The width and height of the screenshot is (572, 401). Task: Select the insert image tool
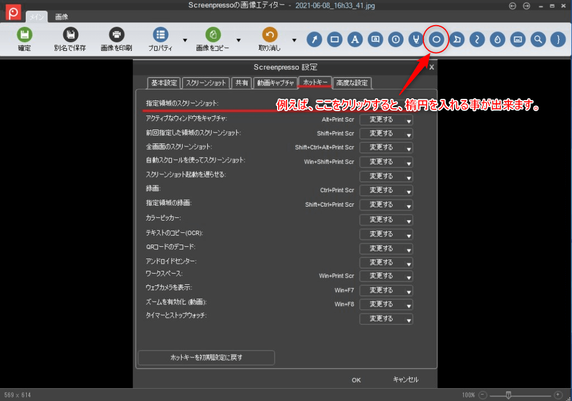pos(518,40)
